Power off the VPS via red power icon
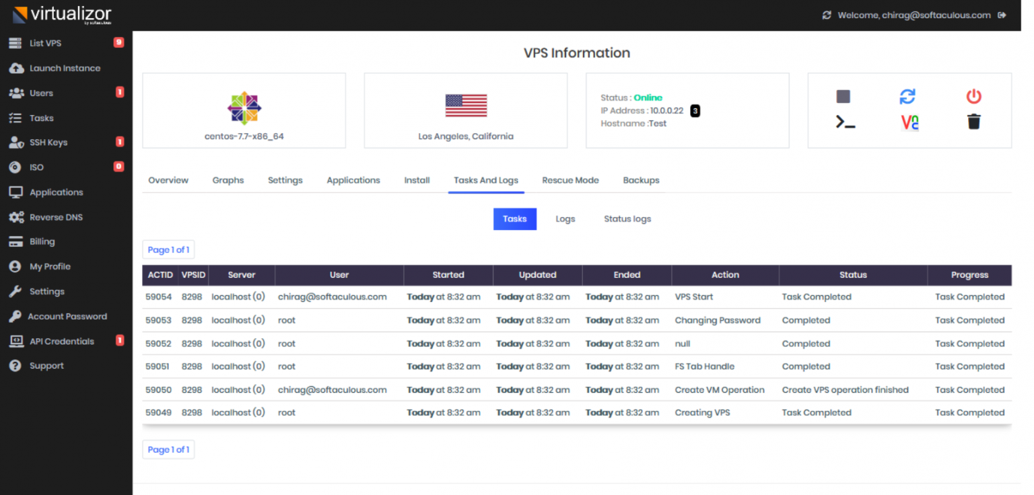 (973, 96)
